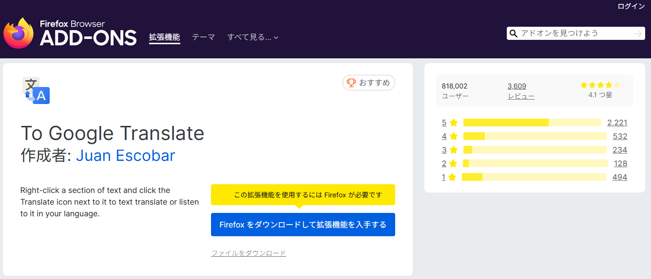This screenshot has width=651, height=279.
Task: Open the 拡張機能 tab
Action: 165,37
